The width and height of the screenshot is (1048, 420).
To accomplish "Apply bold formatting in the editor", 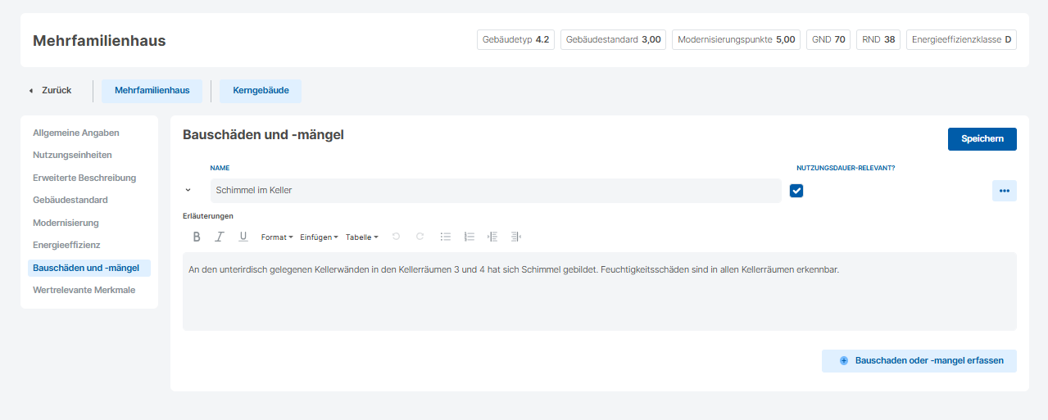I will click(x=197, y=237).
